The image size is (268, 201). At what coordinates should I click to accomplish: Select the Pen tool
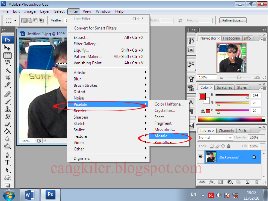7,155
